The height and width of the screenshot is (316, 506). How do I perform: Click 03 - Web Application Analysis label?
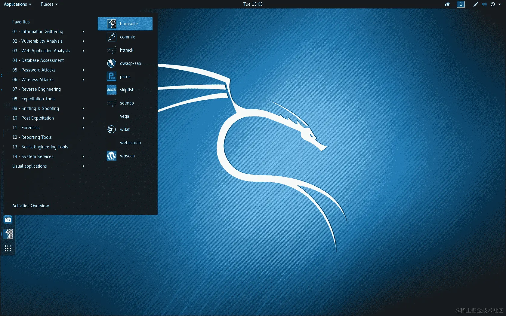point(41,51)
